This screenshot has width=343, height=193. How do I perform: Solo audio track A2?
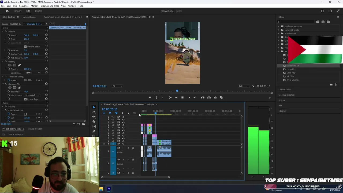(128, 160)
